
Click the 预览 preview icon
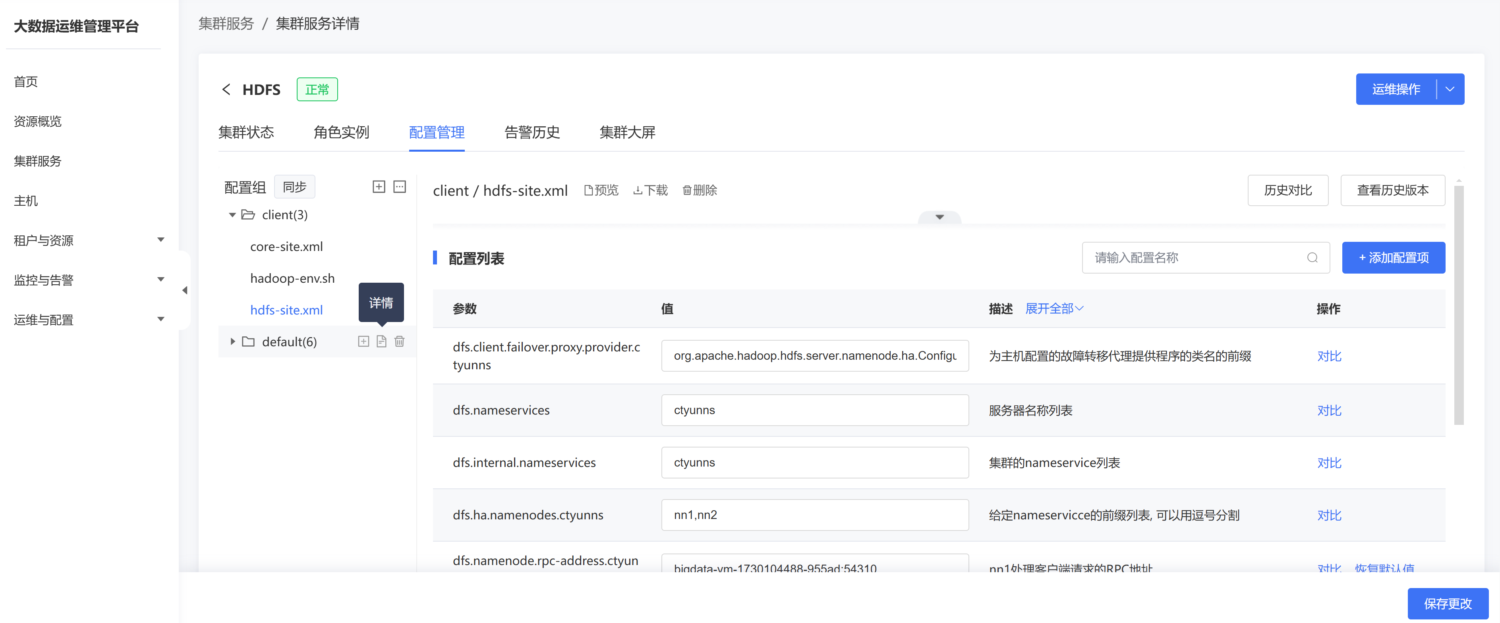(589, 190)
